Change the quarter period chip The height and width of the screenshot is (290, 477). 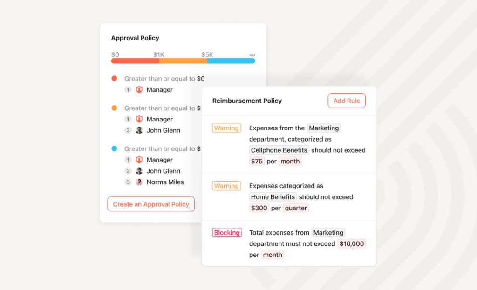tap(296, 208)
